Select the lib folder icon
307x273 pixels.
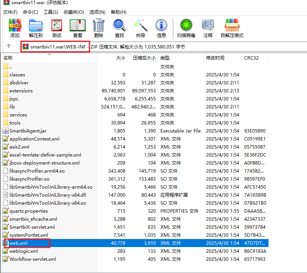[6, 107]
